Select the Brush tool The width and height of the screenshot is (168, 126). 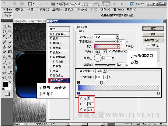click(10, 42)
